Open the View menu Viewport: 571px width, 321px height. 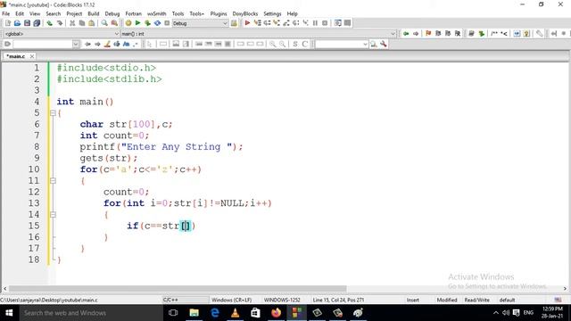tap(35, 13)
